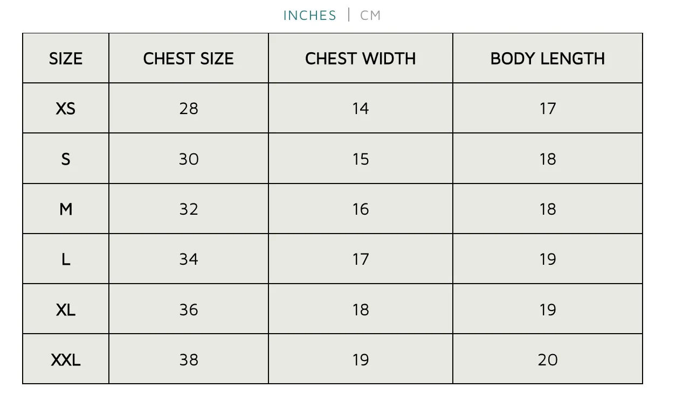
Task: Click body length value 20
Action: click(548, 359)
